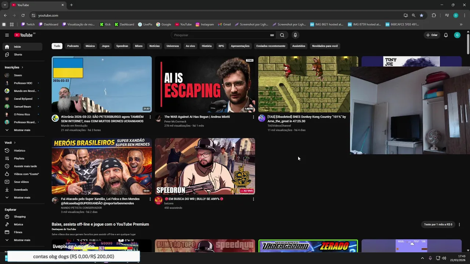Open a new Chrome tab
This screenshot has width=470, height=264.
click(x=71, y=5)
